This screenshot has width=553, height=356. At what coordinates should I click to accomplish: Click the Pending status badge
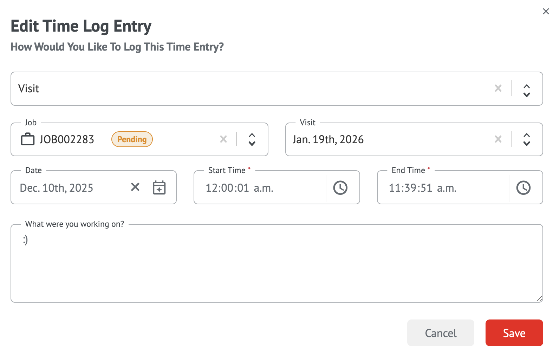point(132,139)
